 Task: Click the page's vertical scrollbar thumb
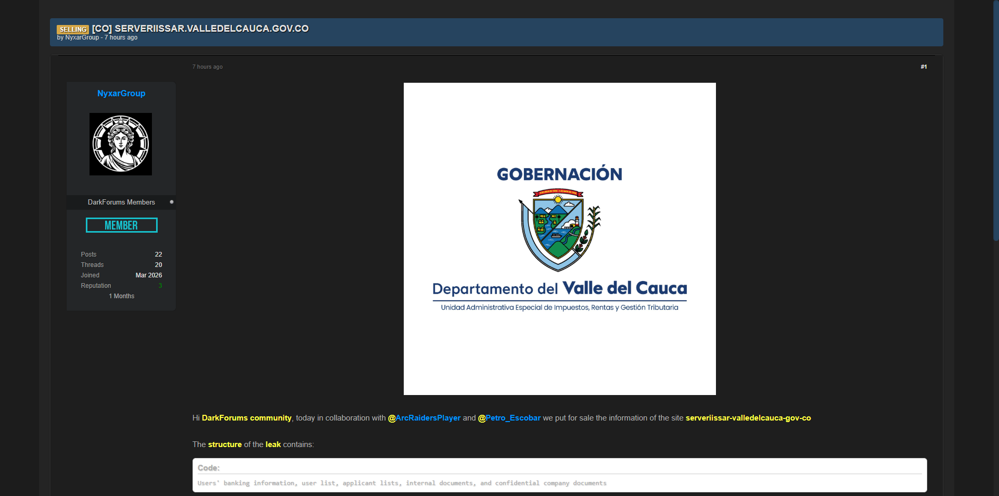point(995,120)
